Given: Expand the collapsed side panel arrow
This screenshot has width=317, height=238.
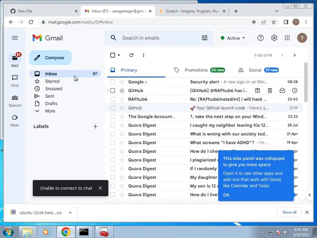Looking at the screenshot, I should [x=310, y=195].
